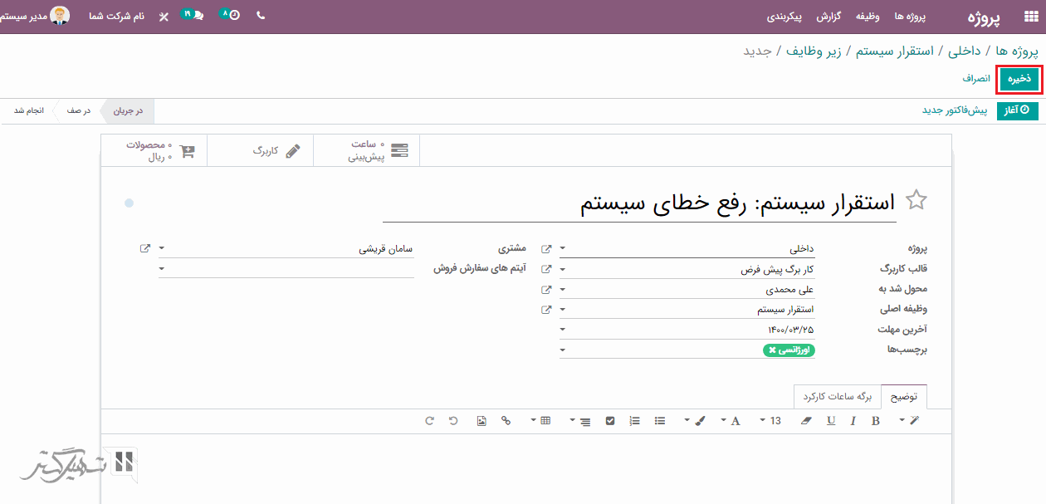Toggle bold formatting in editor
The image size is (1046, 504).
point(875,421)
